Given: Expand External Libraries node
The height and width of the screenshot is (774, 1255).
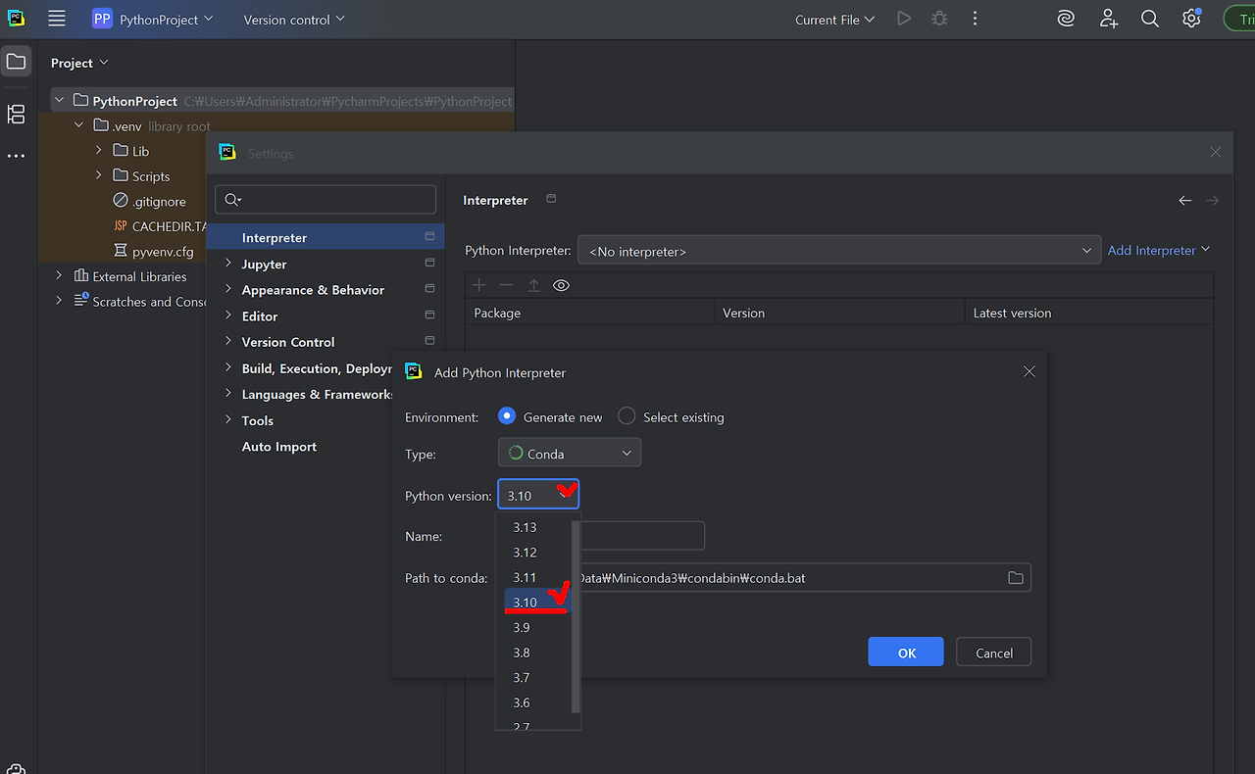Looking at the screenshot, I should (59, 276).
